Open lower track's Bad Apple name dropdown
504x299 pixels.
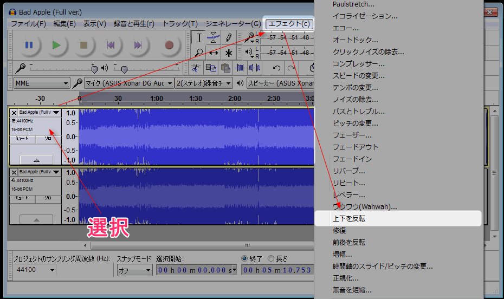coord(39,172)
